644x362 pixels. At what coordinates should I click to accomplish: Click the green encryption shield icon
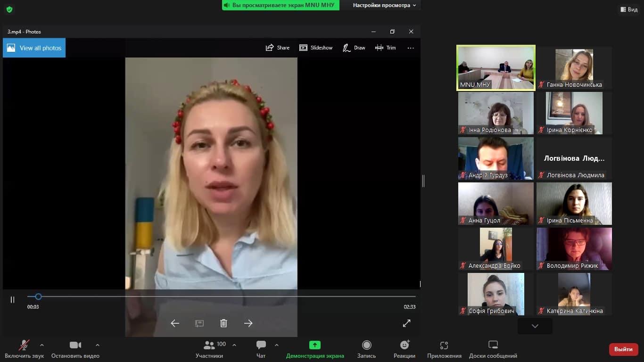click(9, 9)
